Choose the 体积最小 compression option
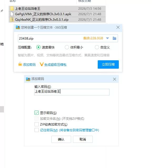The image size is (152, 168). pos(67,47)
